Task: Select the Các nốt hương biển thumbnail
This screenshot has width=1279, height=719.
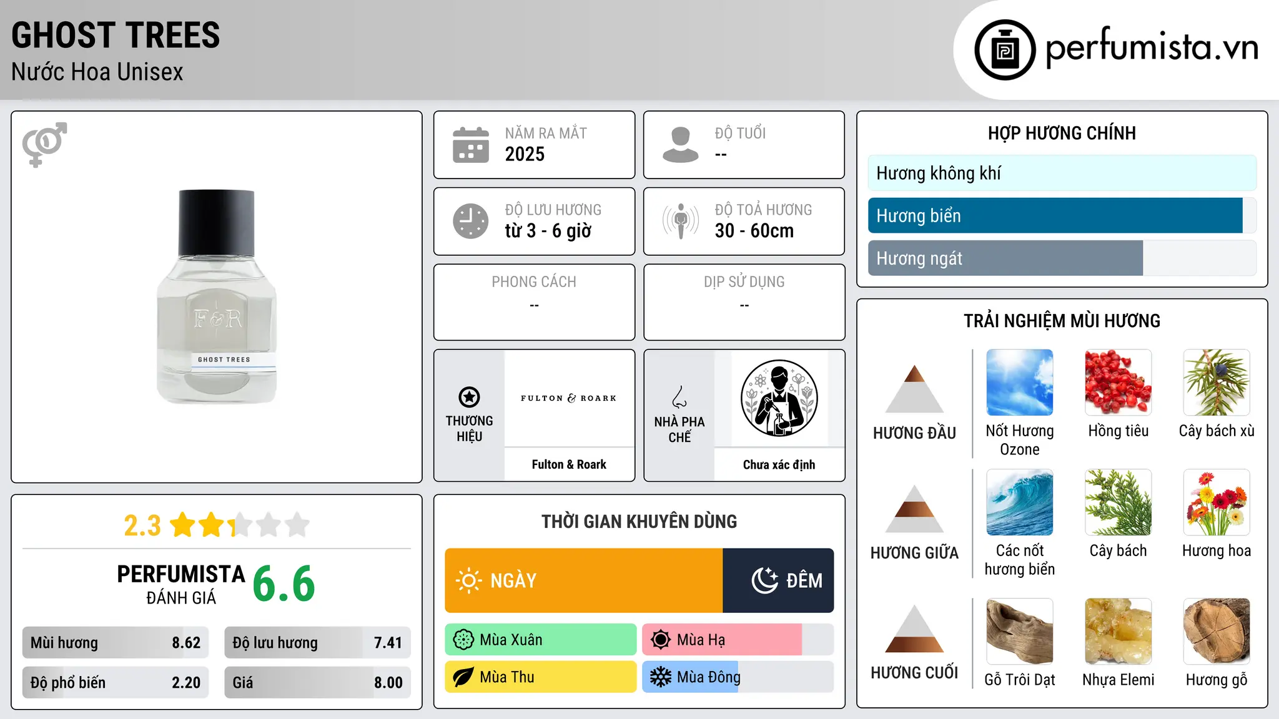Action: 1020,502
